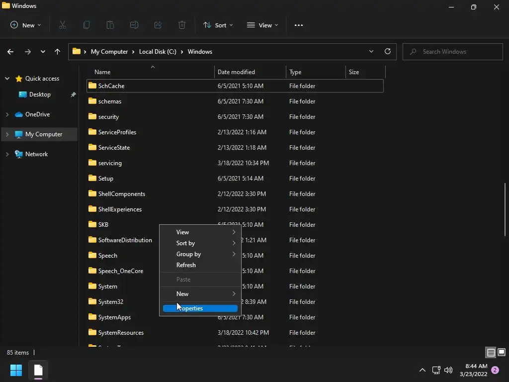Open Sort by submenu in context menu
The width and height of the screenshot is (509, 382).
(200, 243)
